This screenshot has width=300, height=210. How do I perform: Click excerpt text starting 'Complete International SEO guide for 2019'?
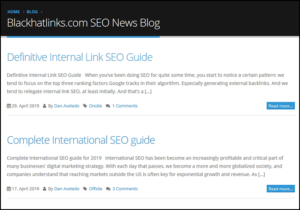tap(145, 166)
